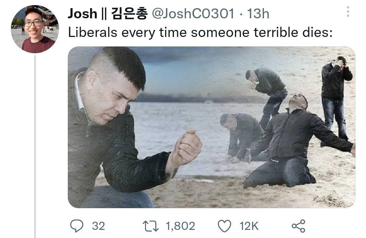Click the display name Josh
This screenshot has height=238, width=366.
[82, 13]
